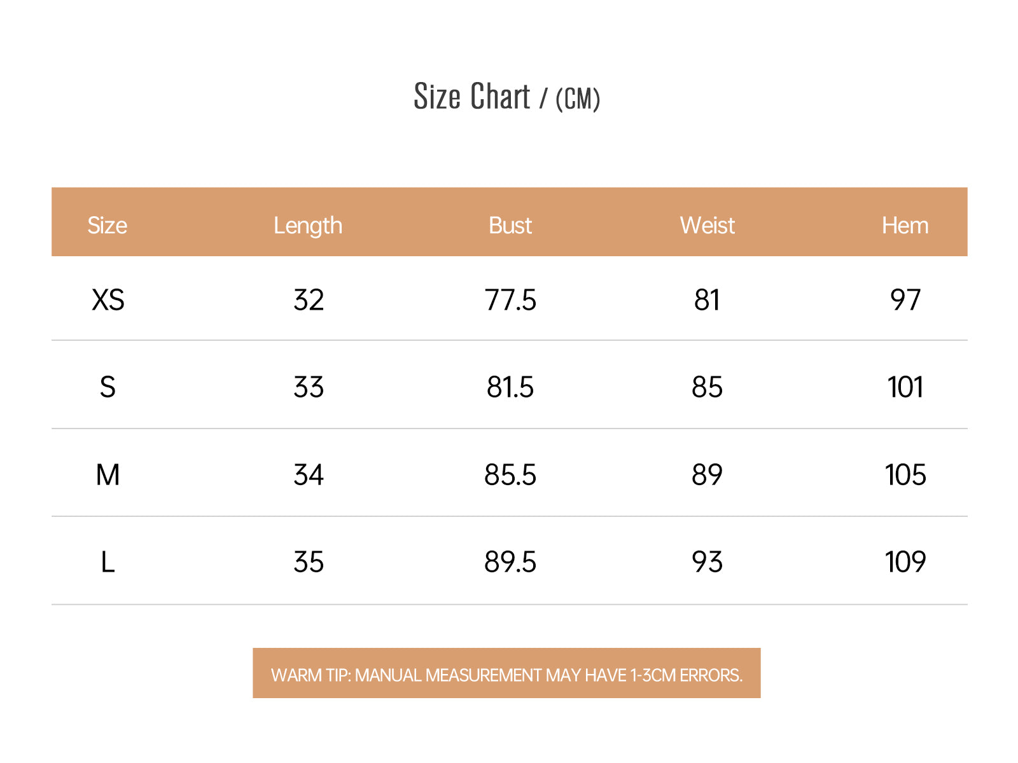Select the Length column header
This screenshot has height=763, width=1018.
[x=308, y=226]
